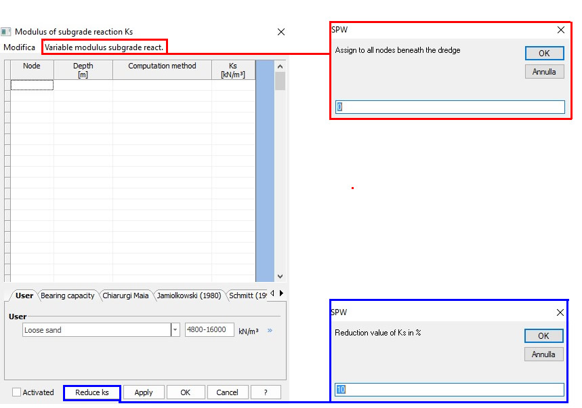
Task: Click the double-chevron icon beside kN/m³
Action: click(270, 331)
